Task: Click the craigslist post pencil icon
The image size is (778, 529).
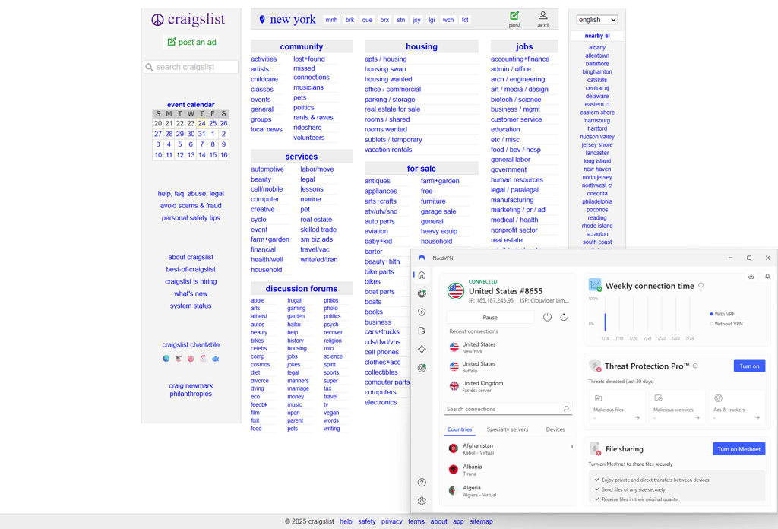Action: (x=514, y=15)
